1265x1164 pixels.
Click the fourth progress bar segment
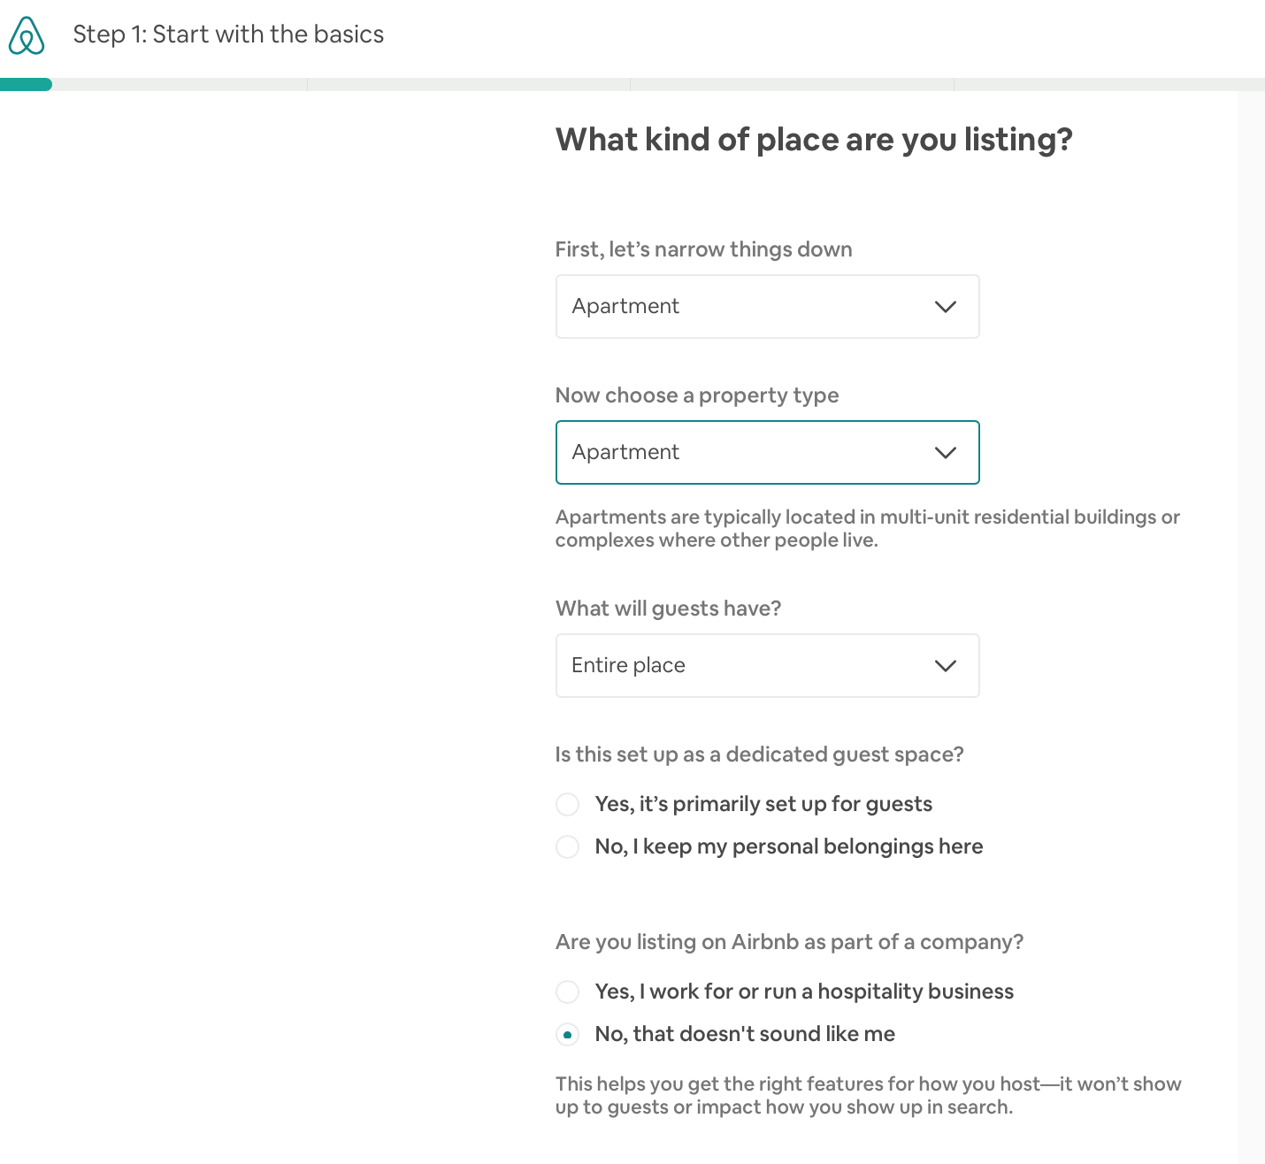(x=1109, y=85)
